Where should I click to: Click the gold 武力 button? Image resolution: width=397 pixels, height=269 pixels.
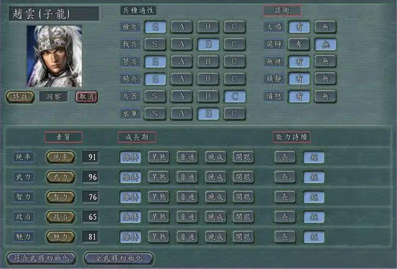pyautogui.click(x=61, y=177)
